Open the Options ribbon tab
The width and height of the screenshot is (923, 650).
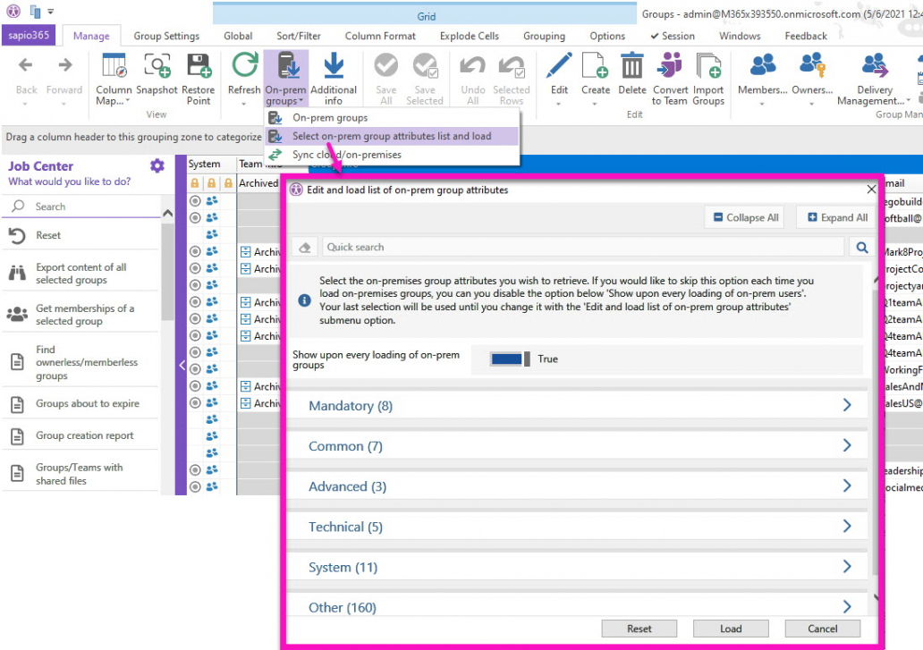[x=607, y=36]
